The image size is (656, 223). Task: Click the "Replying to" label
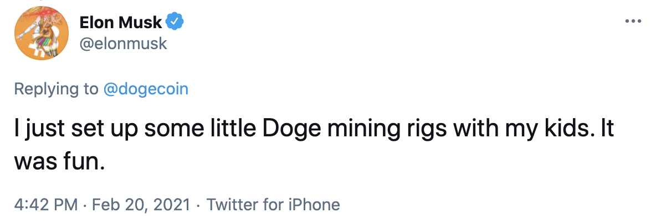56,89
